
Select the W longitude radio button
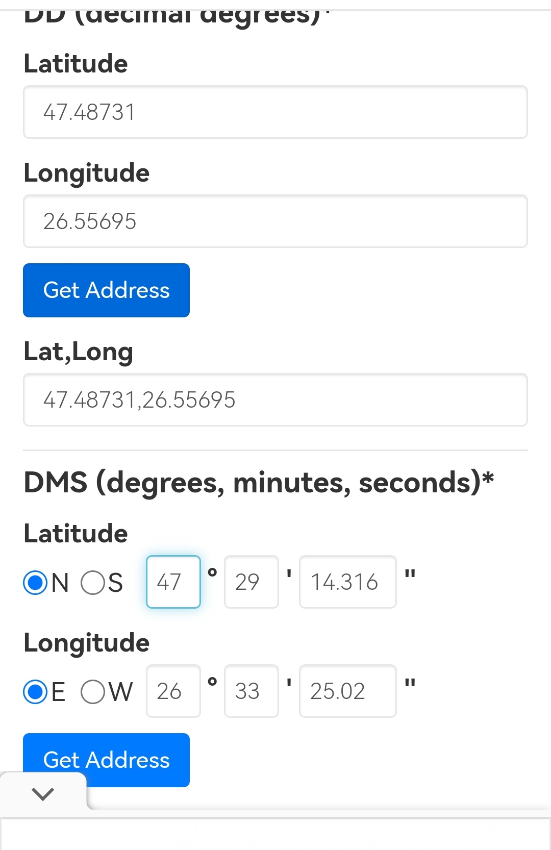(x=93, y=692)
